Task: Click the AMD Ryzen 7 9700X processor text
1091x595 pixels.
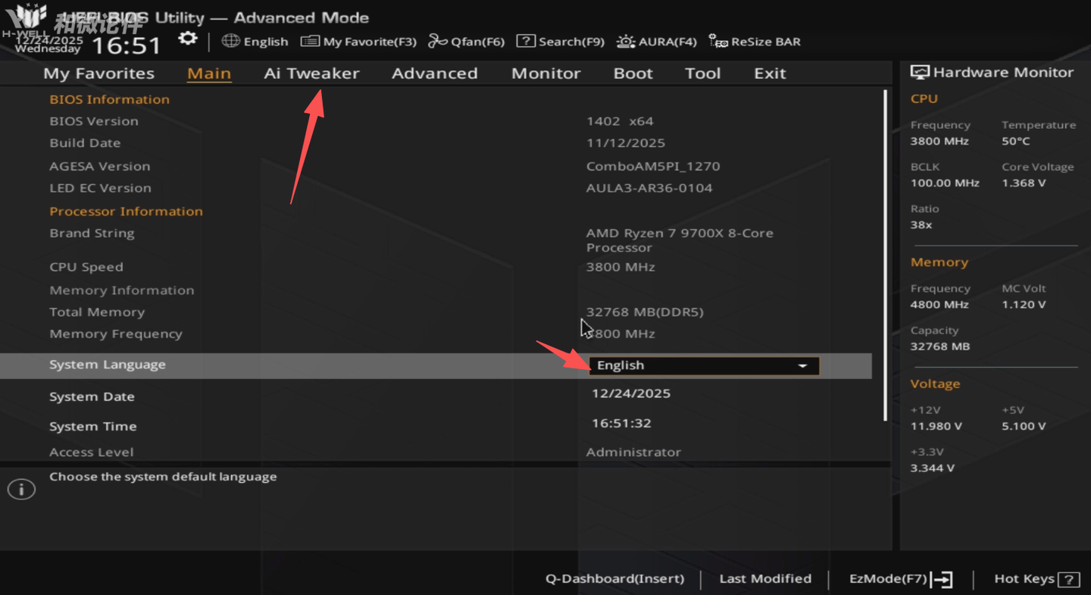Action: [680, 240]
